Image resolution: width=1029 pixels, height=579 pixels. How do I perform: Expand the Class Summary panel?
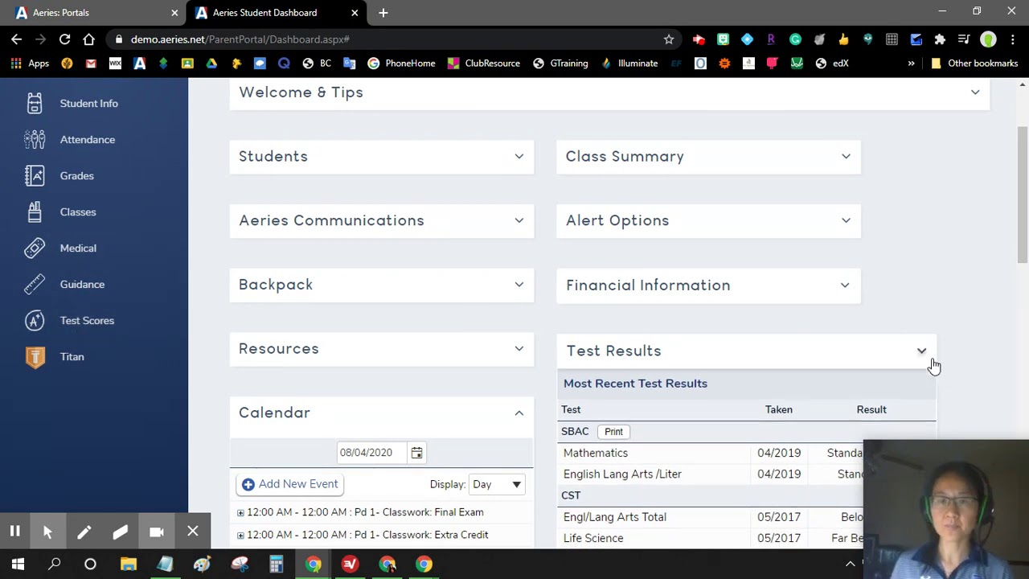point(846,156)
